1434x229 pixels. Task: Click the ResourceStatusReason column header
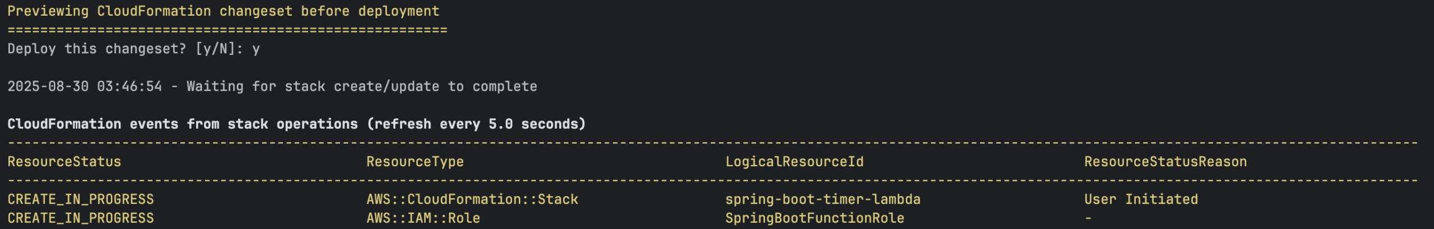click(x=1166, y=162)
